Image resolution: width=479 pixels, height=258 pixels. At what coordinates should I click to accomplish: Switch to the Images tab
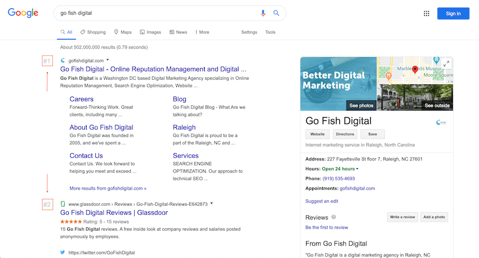coord(150,32)
